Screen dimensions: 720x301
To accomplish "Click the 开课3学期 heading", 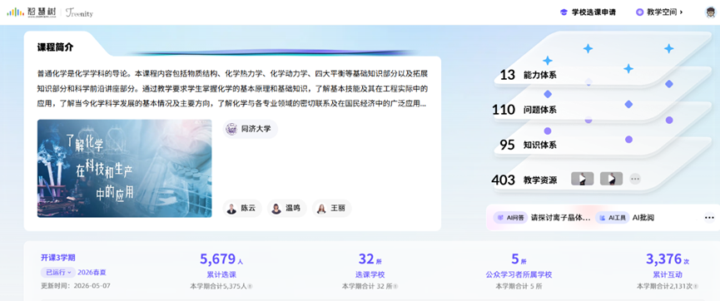I will click(x=58, y=258).
